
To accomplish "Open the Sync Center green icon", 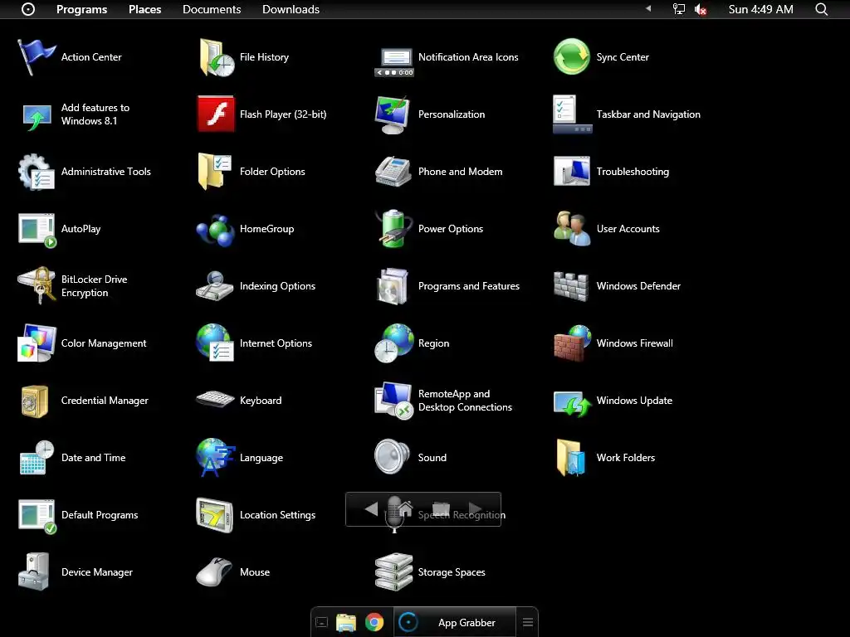I will tap(571, 56).
